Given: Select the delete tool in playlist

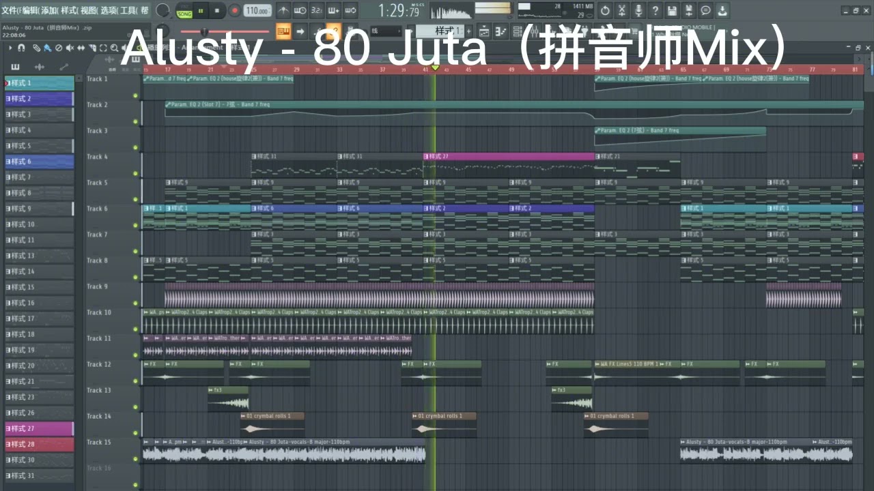Looking at the screenshot, I should tap(59, 48).
